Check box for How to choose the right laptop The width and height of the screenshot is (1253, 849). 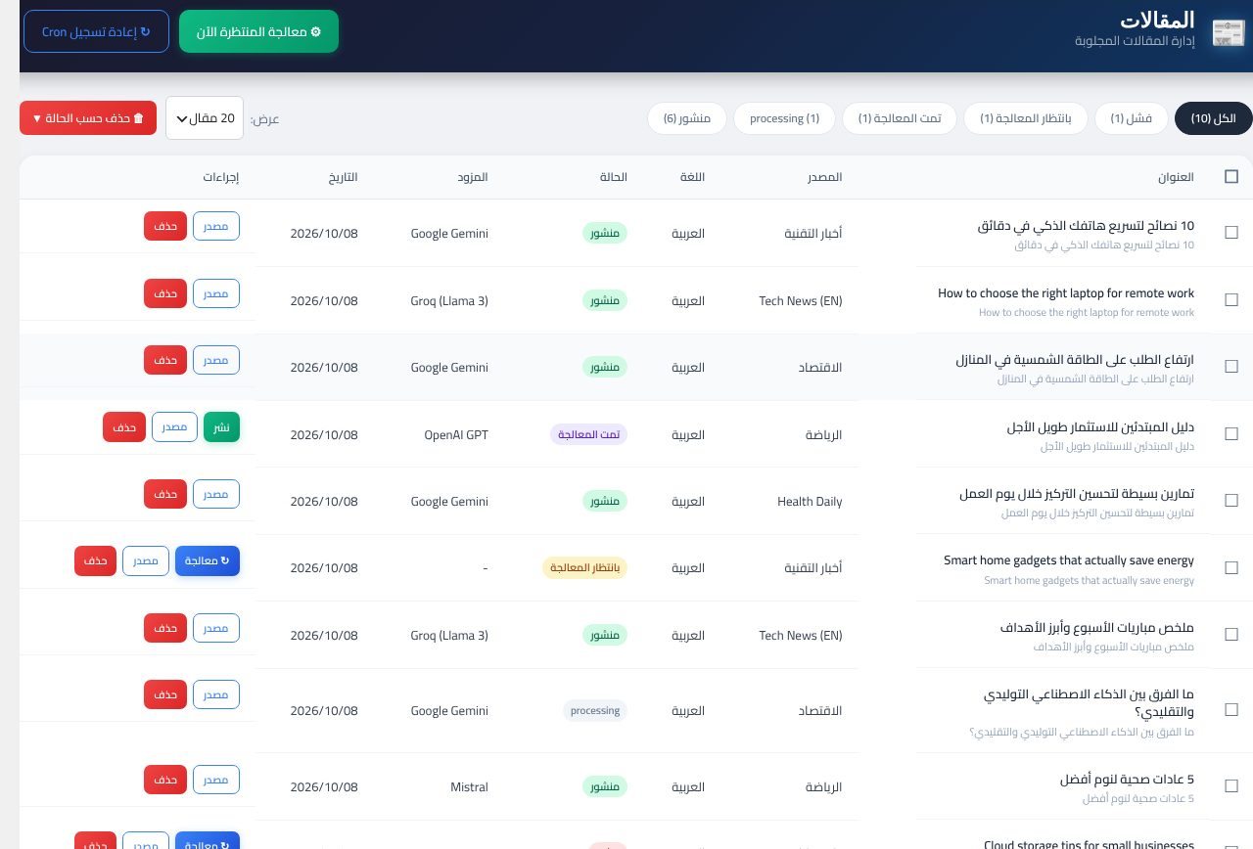[1231, 300]
